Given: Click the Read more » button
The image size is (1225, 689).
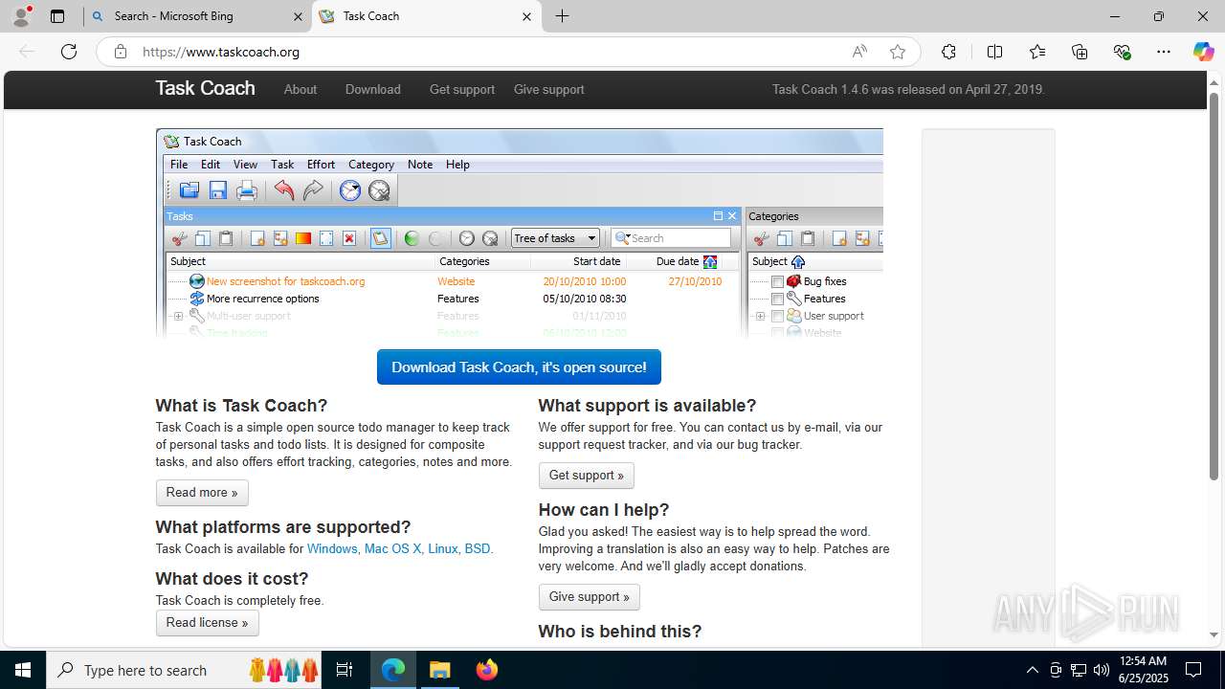Looking at the screenshot, I should [202, 493].
